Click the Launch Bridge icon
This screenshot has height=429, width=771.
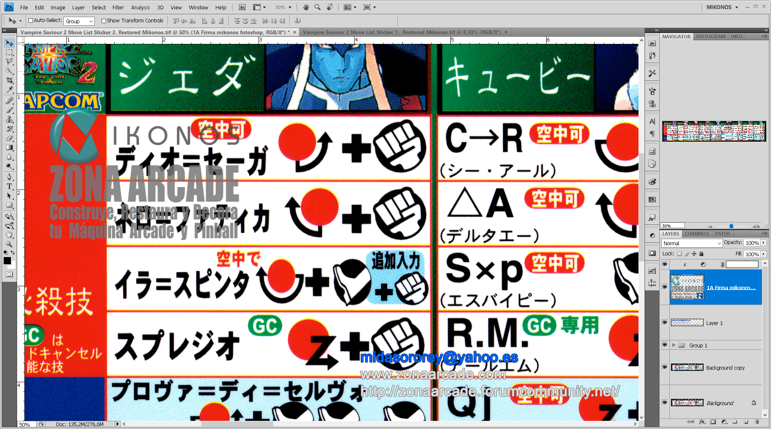pos(241,7)
